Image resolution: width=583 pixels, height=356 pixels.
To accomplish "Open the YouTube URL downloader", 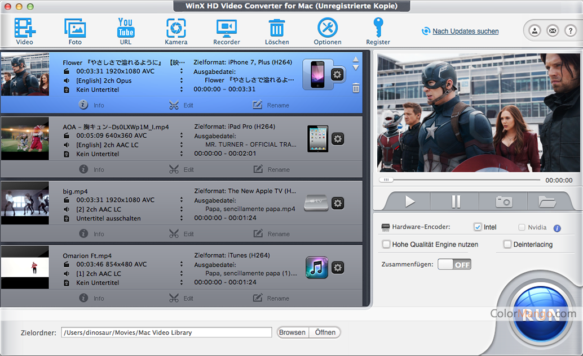I will (126, 31).
